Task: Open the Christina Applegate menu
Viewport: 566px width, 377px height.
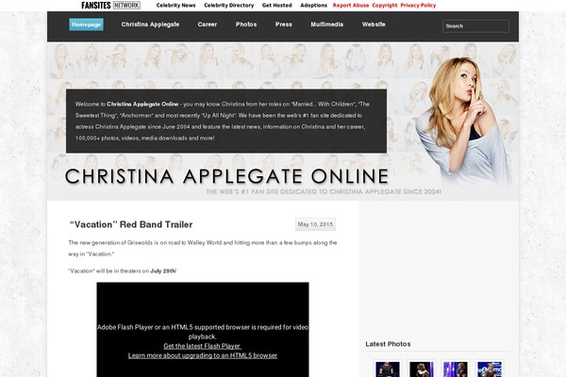Action: pyautogui.click(x=150, y=25)
